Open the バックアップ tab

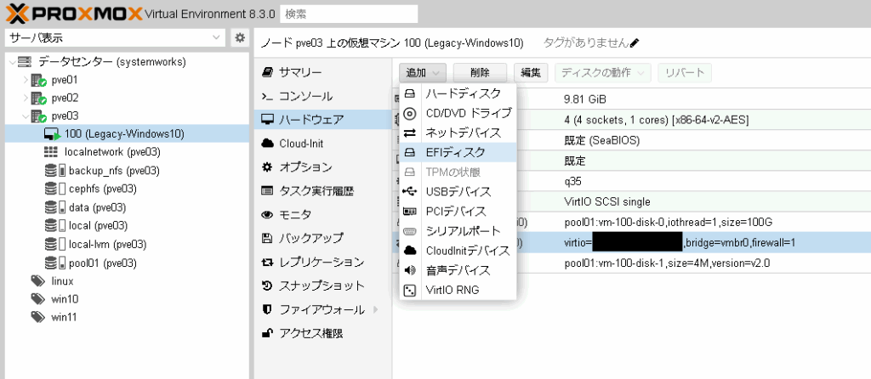(x=322, y=238)
